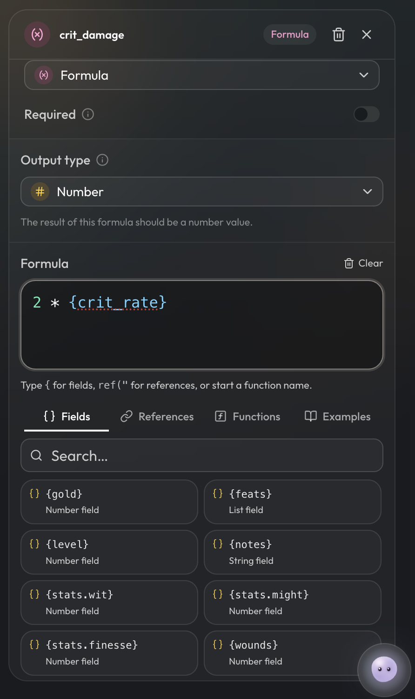Click the chevron of the Number output selector

pyautogui.click(x=368, y=192)
